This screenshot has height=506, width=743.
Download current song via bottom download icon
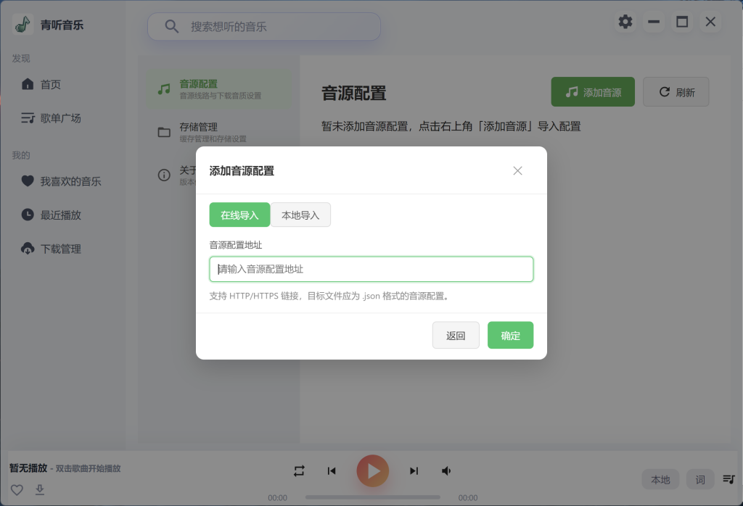click(x=40, y=490)
